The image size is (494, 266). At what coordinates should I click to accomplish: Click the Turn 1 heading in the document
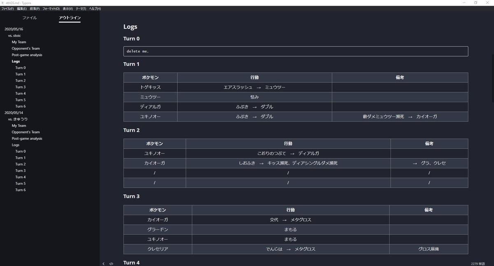tap(131, 64)
